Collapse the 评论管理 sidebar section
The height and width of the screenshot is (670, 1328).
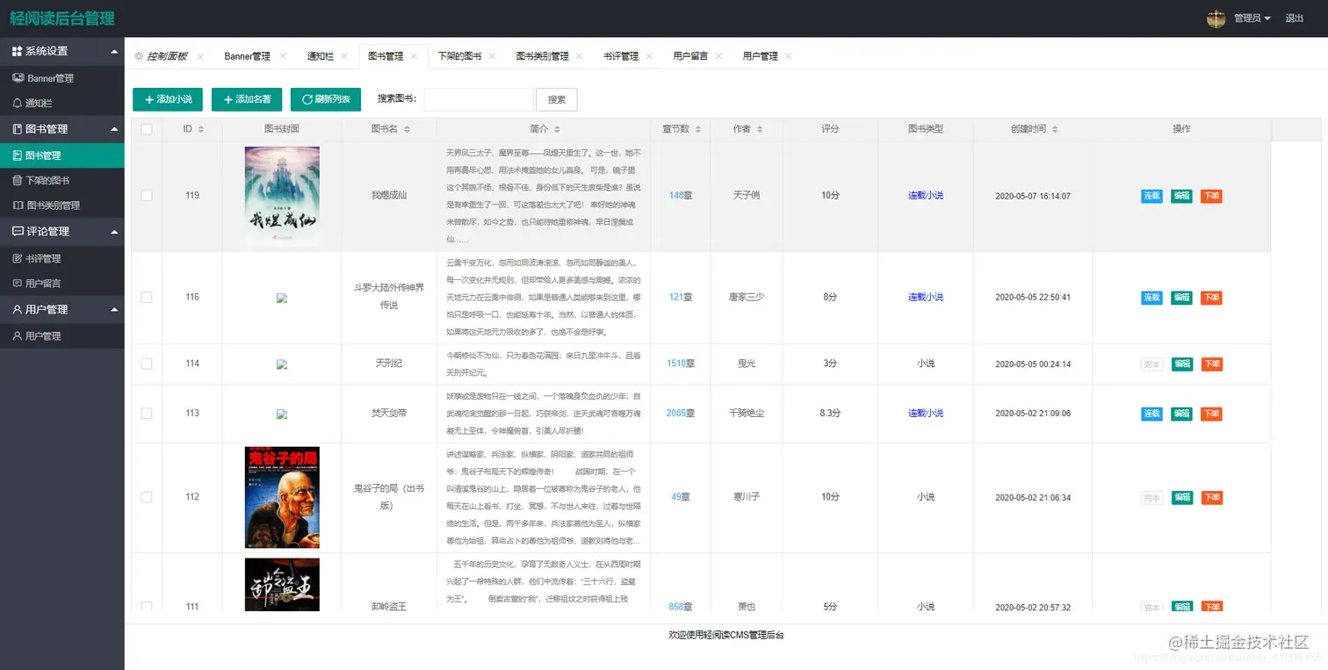click(x=61, y=232)
